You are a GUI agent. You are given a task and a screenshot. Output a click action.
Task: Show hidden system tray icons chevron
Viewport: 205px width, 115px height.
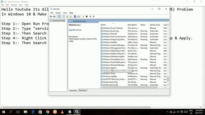[x=167, y=112]
